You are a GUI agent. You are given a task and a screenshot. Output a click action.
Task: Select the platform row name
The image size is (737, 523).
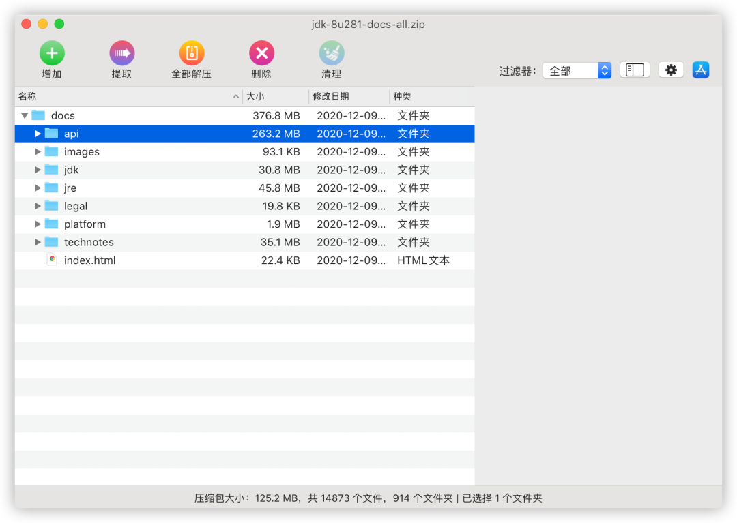[85, 224]
